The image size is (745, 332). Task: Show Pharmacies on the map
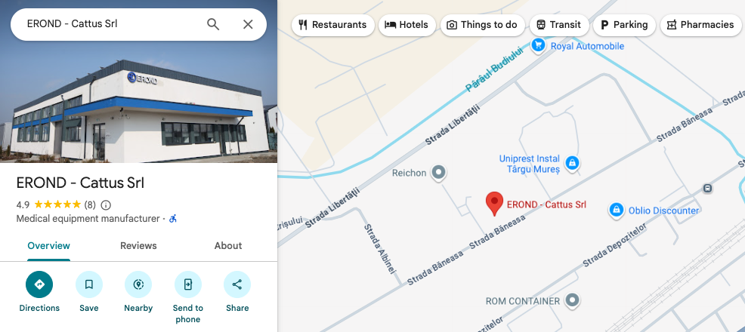[x=700, y=25]
